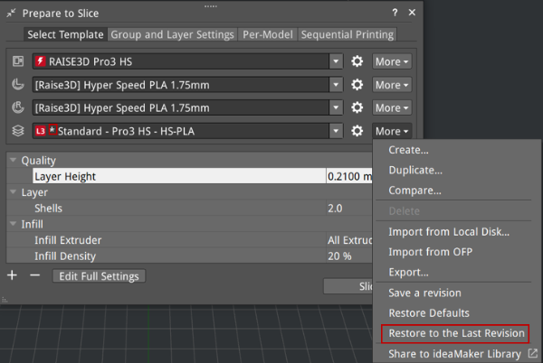This screenshot has height=363, width=543.
Task: Click the printer settings gear icon
Action: [357, 61]
